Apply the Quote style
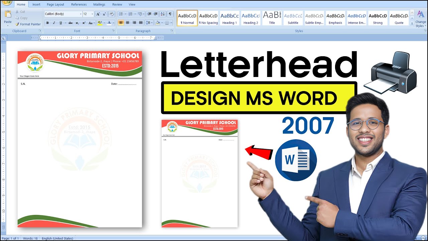This screenshot has width=428, height=241. pyautogui.click(x=399, y=18)
